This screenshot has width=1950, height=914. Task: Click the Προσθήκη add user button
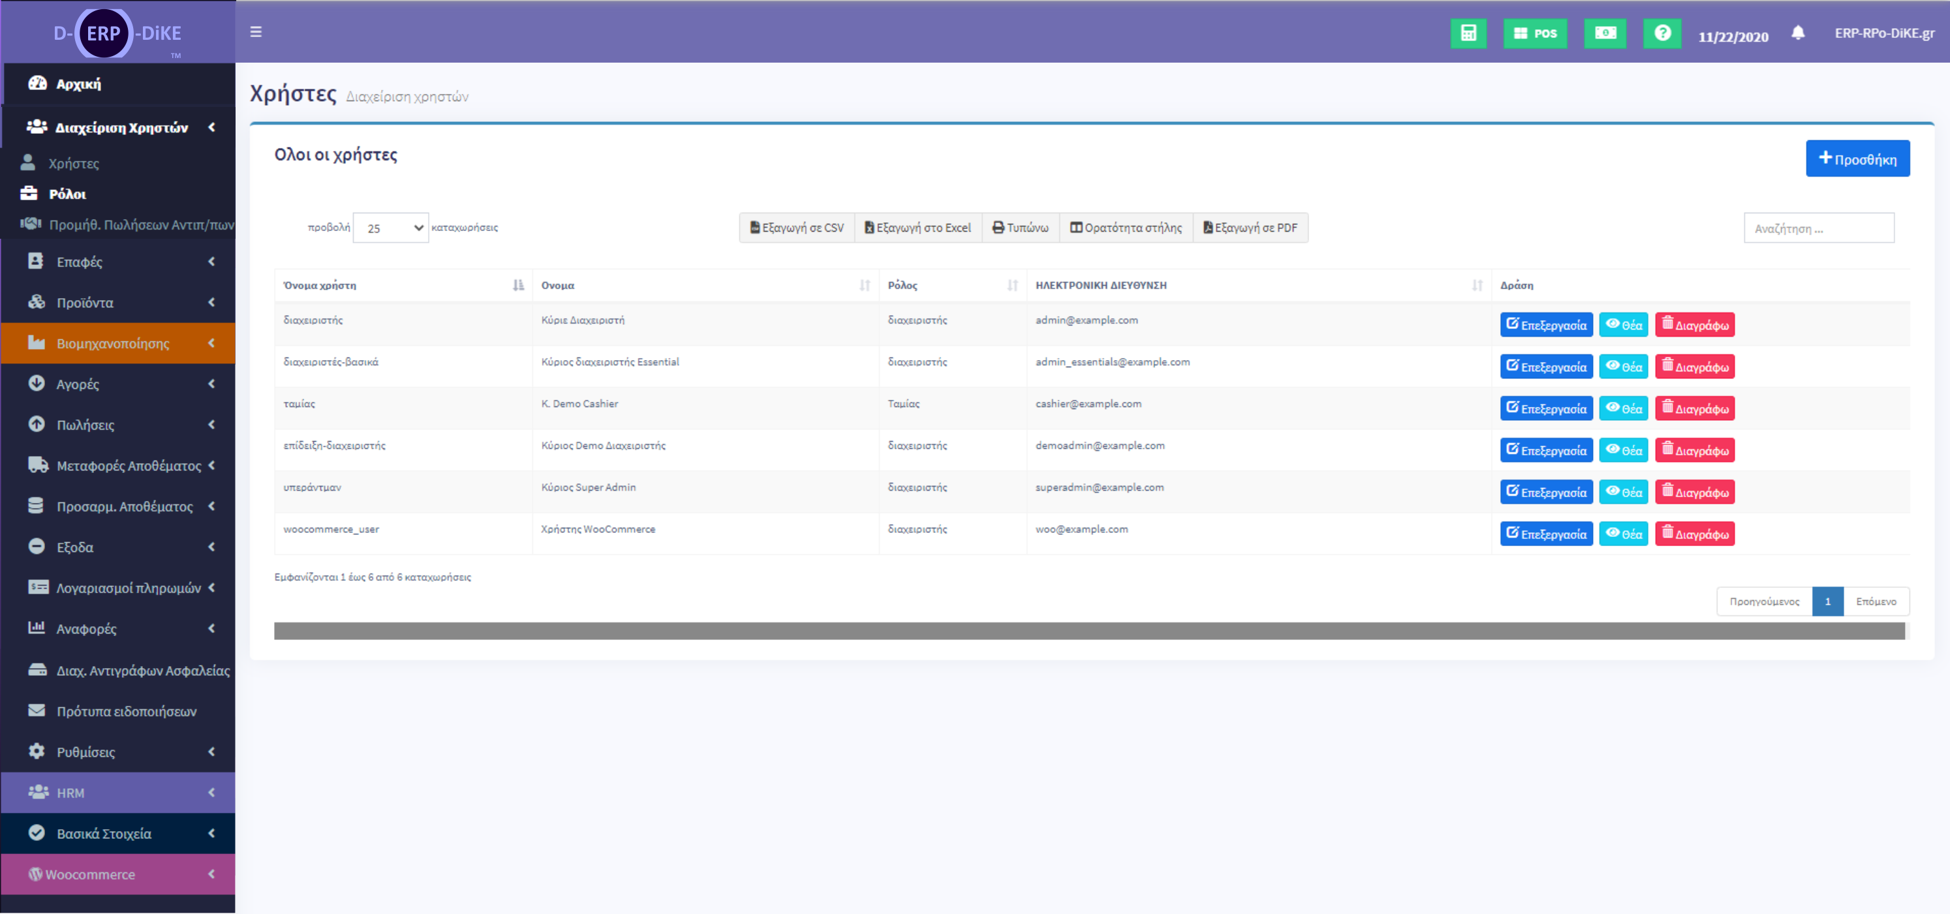(1857, 159)
